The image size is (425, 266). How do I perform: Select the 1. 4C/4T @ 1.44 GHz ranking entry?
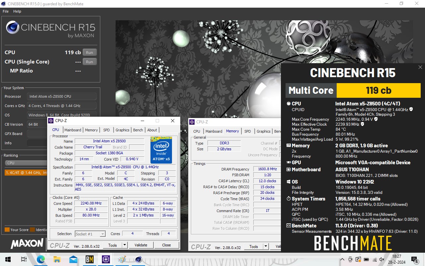(27, 173)
